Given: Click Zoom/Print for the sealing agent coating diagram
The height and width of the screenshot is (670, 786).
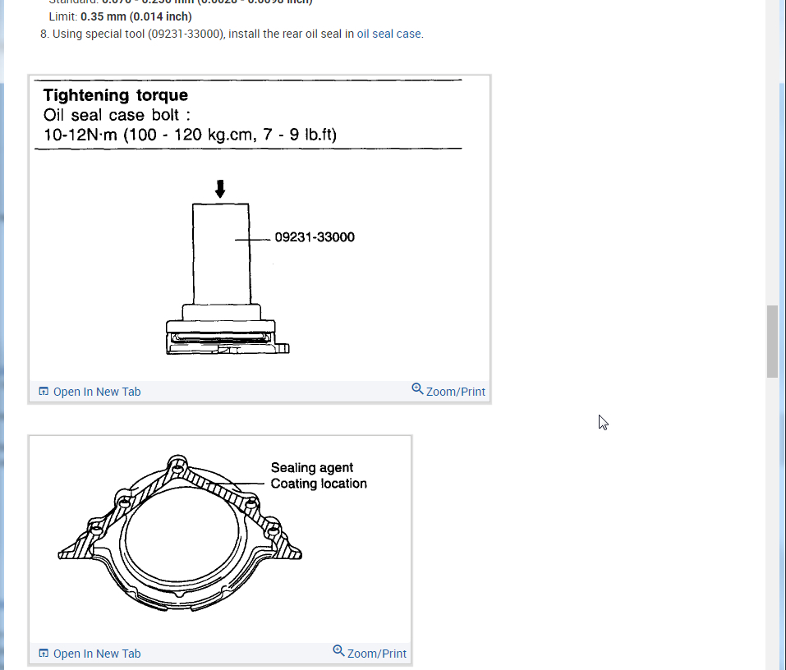Looking at the screenshot, I should point(376,653).
